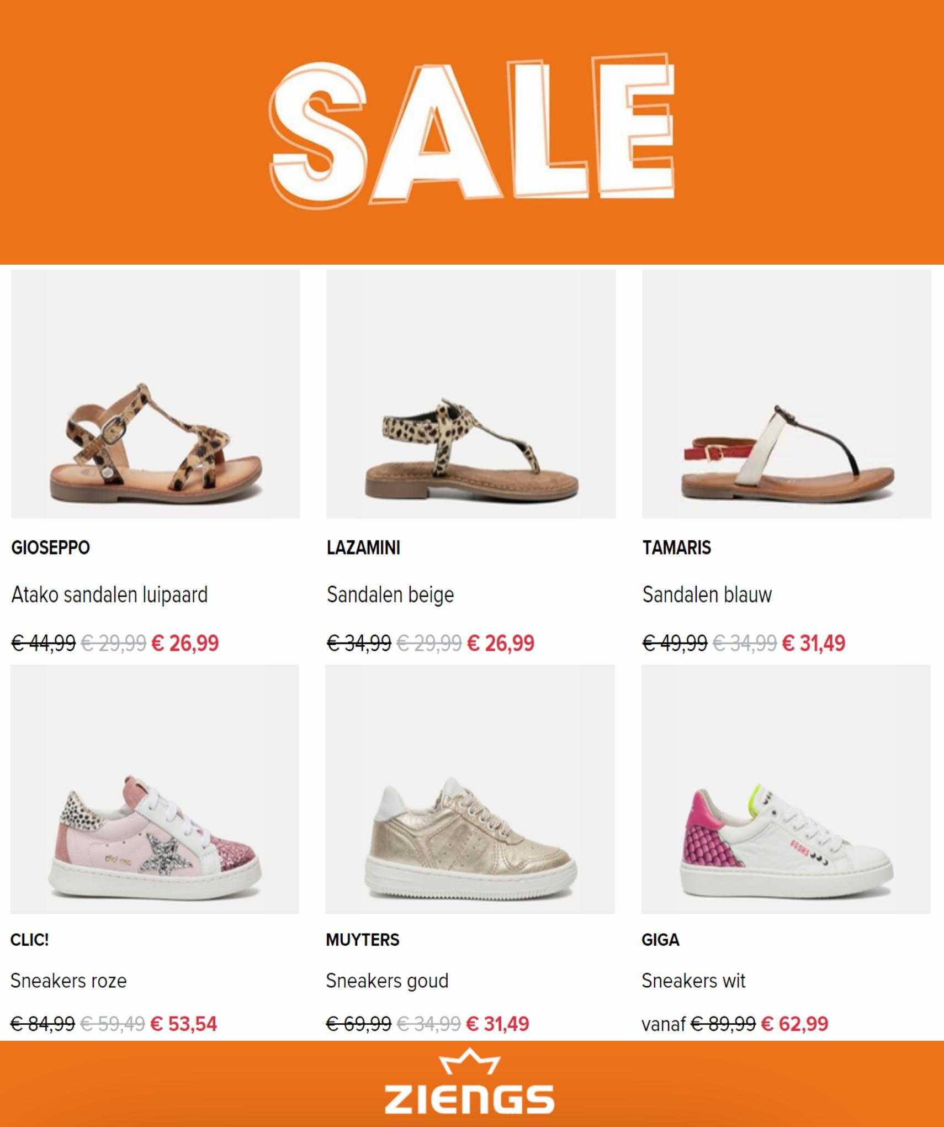The width and height of the screenshot is (944, 1127).
Task: Select the LAZAMINI brand name
Action: 363,547
